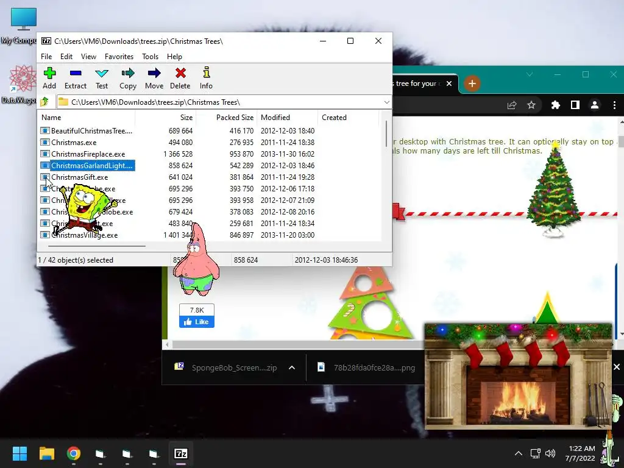The image size is (624, 468).
Task: Open options for SpongeBob_Screen zip download
Action: click(x=292, y=367)
